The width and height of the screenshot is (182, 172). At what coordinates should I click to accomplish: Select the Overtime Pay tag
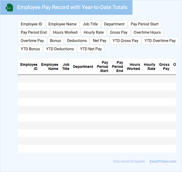[32, 41]
